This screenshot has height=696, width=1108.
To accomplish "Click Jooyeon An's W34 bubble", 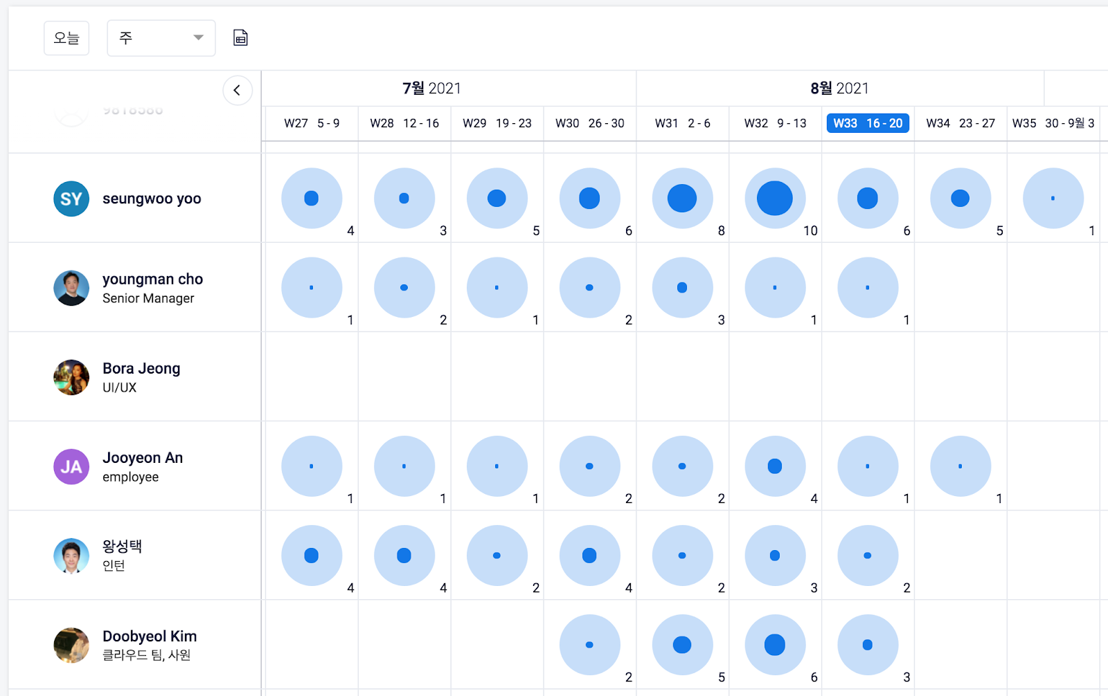I will [x=960, y=466].
